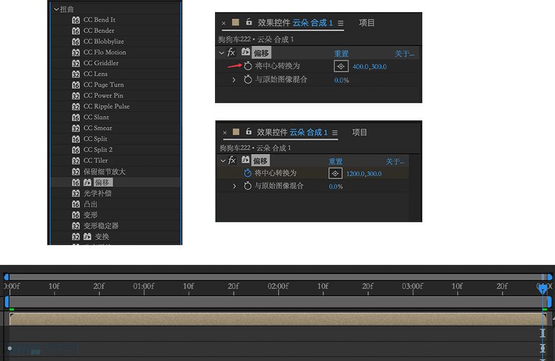Image resolution: width=555 pixels, height=361 pixels.
Task: Click the 16-bit icon beside CC Bender
Action: (x=76, y=31)
